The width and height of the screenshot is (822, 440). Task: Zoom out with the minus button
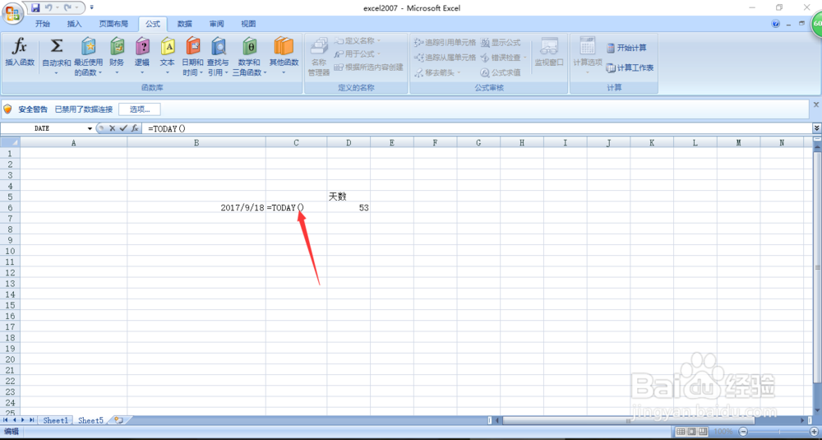click(x=743, y=432)
